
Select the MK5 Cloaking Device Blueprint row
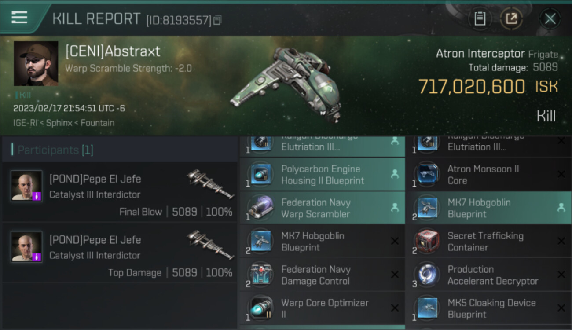pyautogui.click(x=489, y=308)
